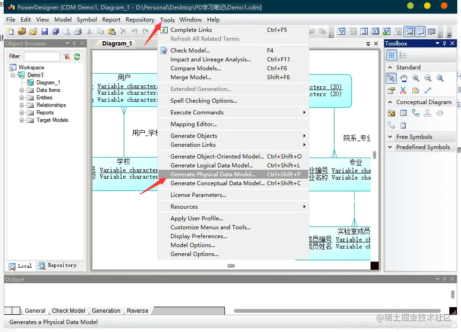Select the Diagram_1 document tab
This screenshot has width=461, height=332.
point(117,44)
